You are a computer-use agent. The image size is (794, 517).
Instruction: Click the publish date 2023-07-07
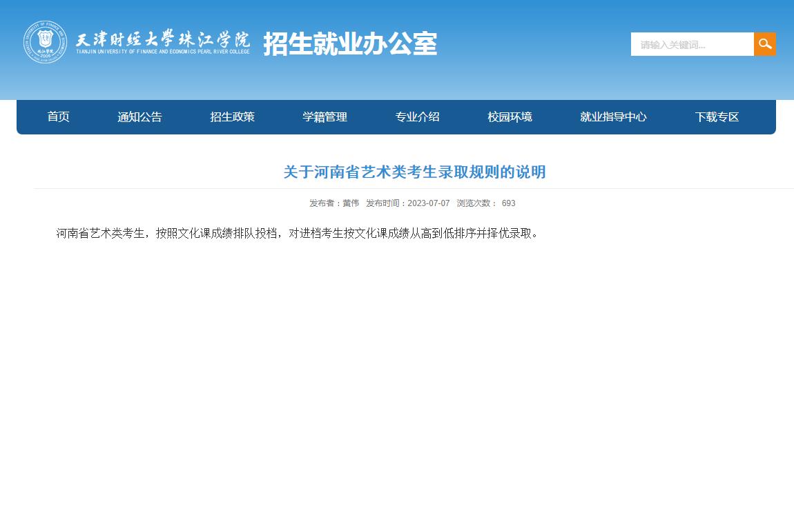428,203
